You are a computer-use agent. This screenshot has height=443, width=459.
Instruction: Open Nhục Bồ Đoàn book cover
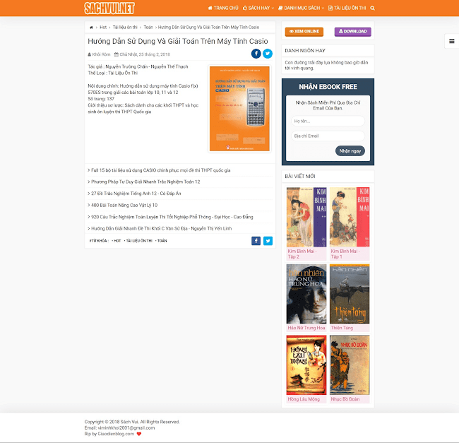(x=350, y=365)
